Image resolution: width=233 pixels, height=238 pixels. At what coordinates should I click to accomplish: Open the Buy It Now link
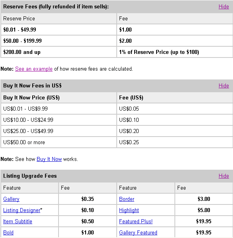point(49,159)
